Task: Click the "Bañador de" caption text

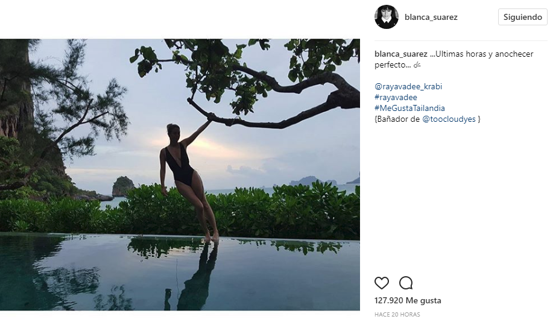Action: 397,119
